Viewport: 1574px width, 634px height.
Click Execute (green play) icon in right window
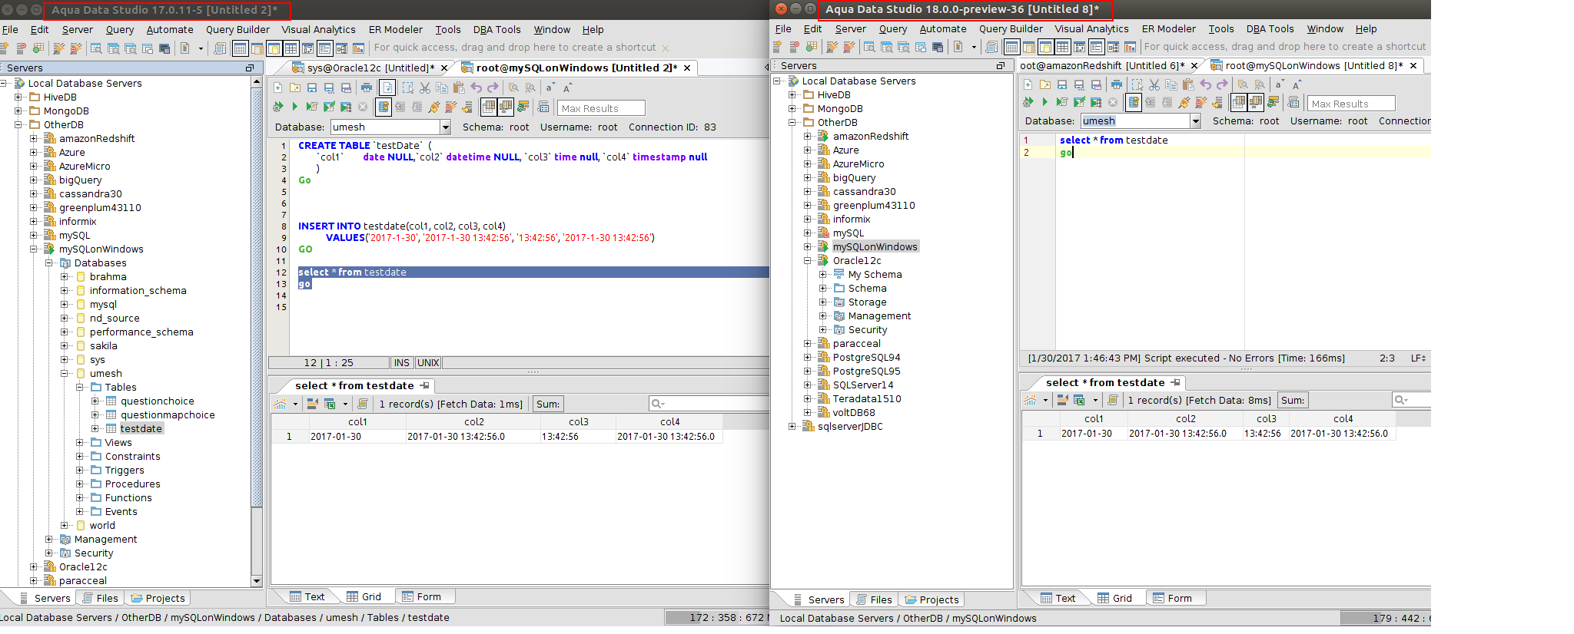point(1044,102)
